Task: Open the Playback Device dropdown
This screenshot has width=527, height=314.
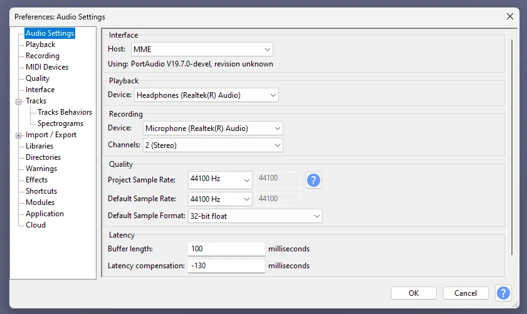Action: tap(206, 95)
